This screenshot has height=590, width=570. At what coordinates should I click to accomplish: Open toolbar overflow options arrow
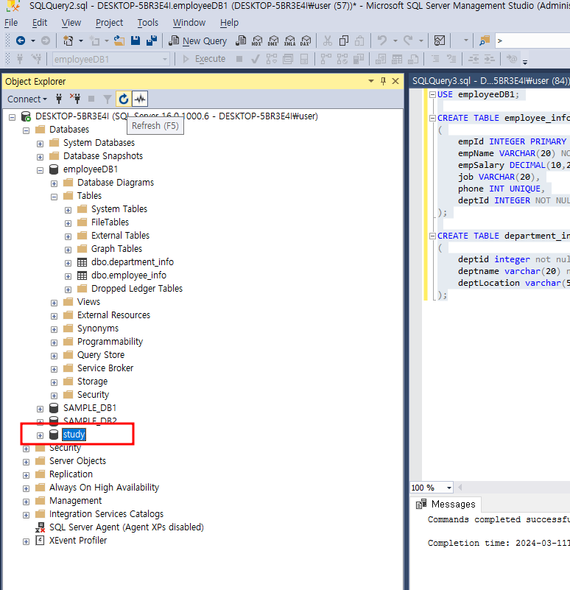pyautogui.click(x=525, y=62)
